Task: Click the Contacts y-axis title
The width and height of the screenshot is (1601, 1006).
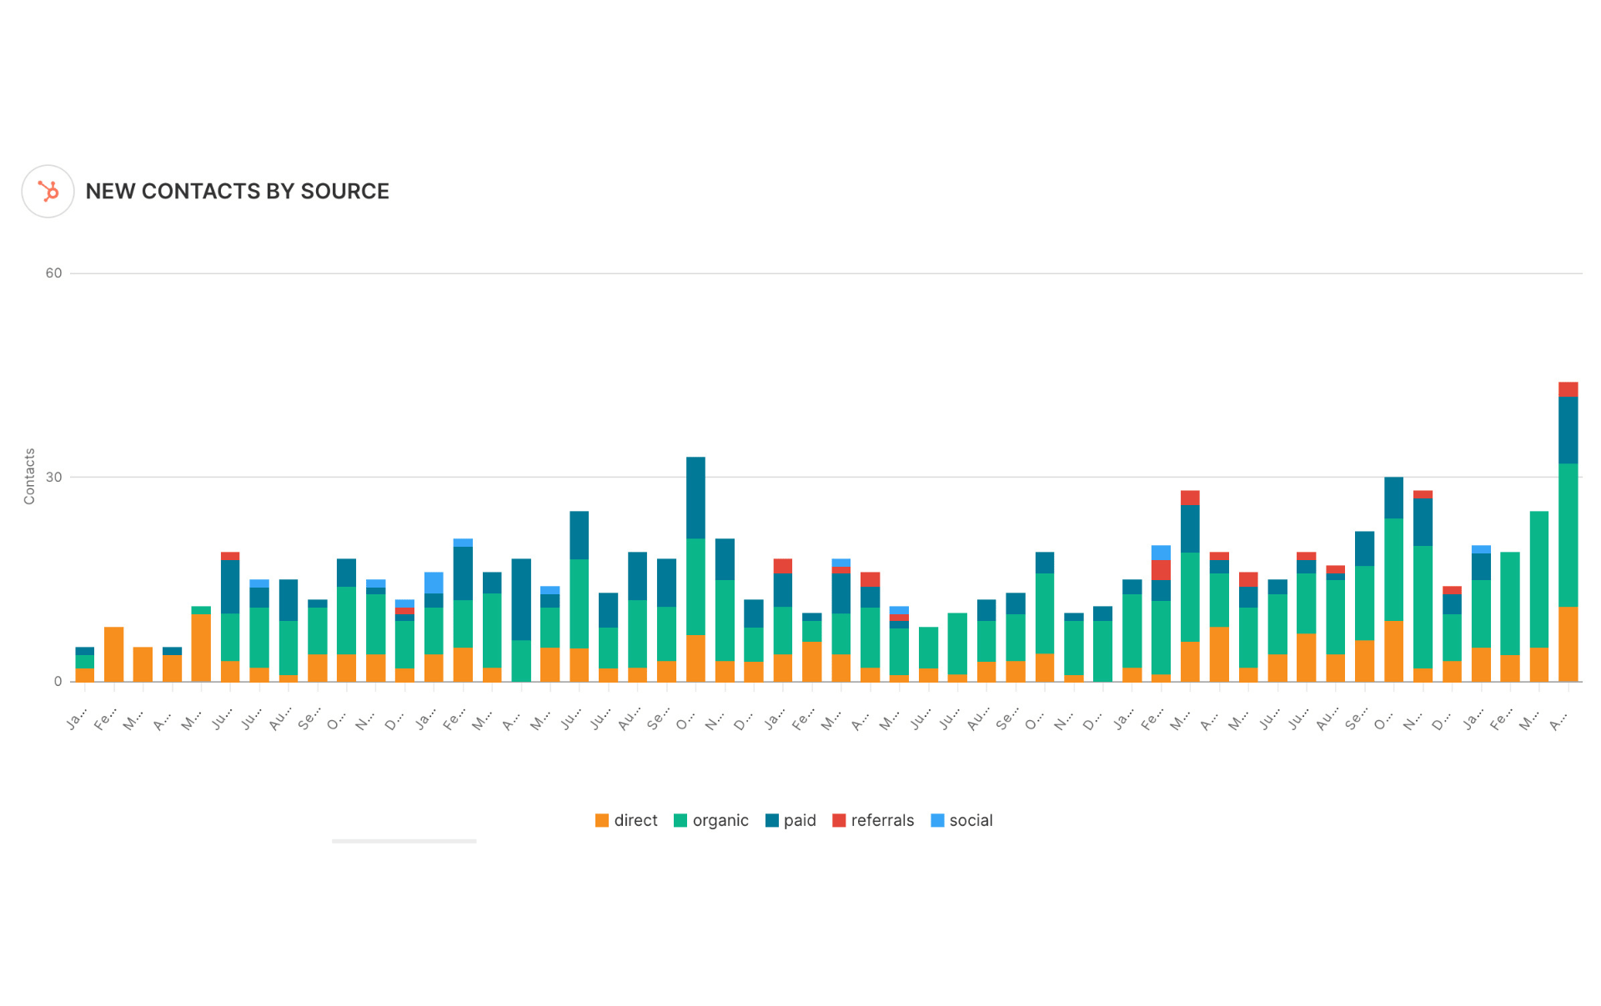Action: (x=29, y=476)
